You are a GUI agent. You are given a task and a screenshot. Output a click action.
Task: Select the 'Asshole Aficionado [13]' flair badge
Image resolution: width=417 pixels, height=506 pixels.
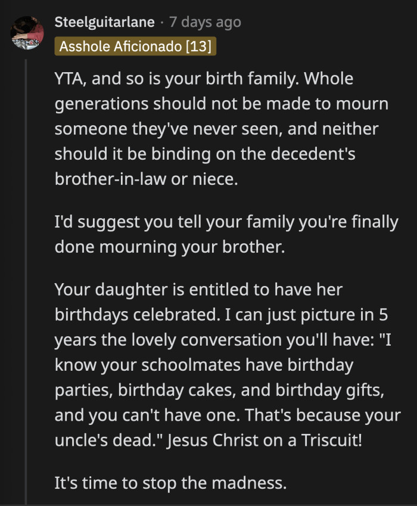tap(135, 45)
